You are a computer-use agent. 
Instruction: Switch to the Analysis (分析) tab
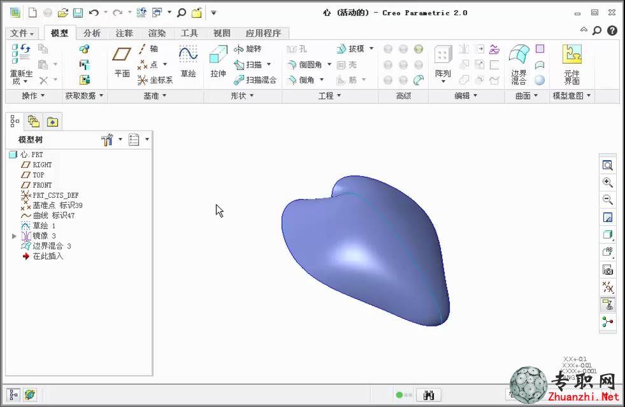tap(92, 33)
